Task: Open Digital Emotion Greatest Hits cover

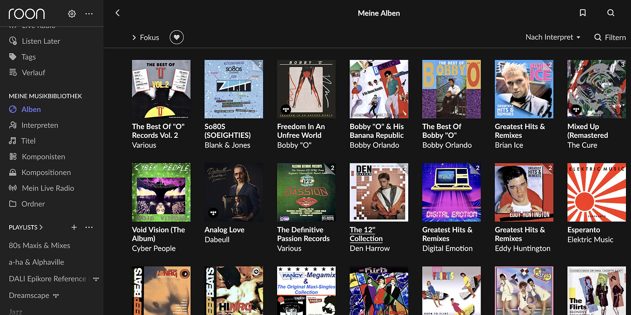Action: (451, 193)
